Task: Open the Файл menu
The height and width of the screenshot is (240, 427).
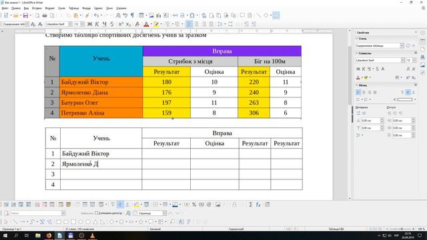Action: [x=5, y=9]
